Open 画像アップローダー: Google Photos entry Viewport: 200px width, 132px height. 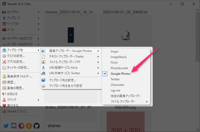71,51
